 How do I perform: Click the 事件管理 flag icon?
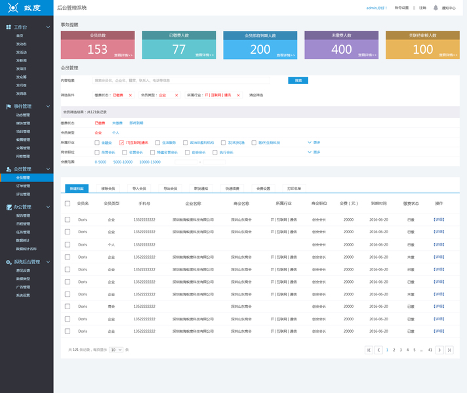point(9,107)
